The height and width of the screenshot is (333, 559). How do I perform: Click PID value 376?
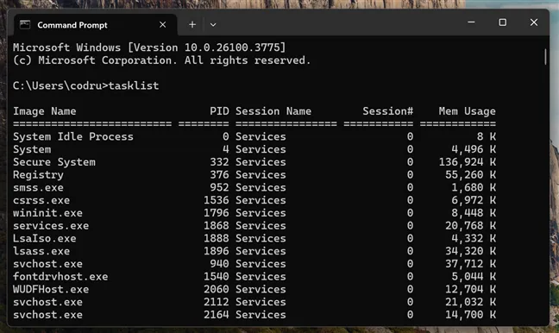[219, 175]
